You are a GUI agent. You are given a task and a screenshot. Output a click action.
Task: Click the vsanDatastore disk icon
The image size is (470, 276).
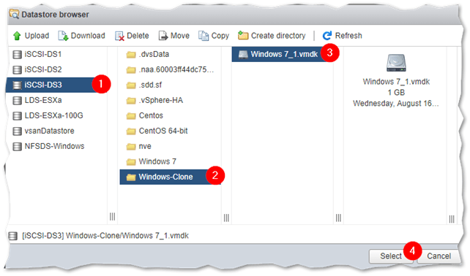click(x=17, y=131)
